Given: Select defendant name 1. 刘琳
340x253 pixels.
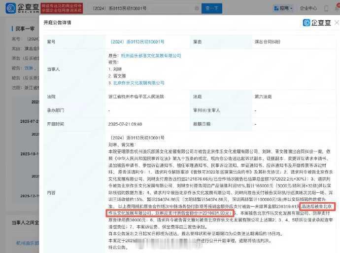Looking at the screenshot, I should (x=115, y=69).
